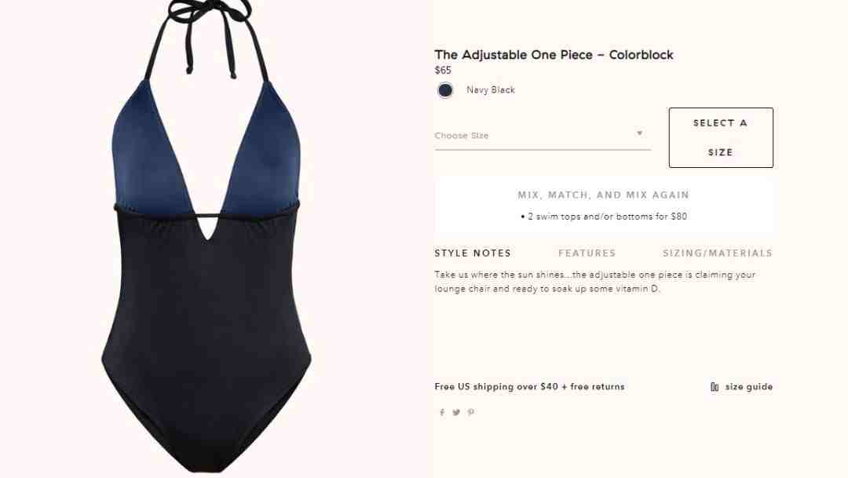Expand size options using the arrow
Viewport: 848px width, 478px height.
639,133
